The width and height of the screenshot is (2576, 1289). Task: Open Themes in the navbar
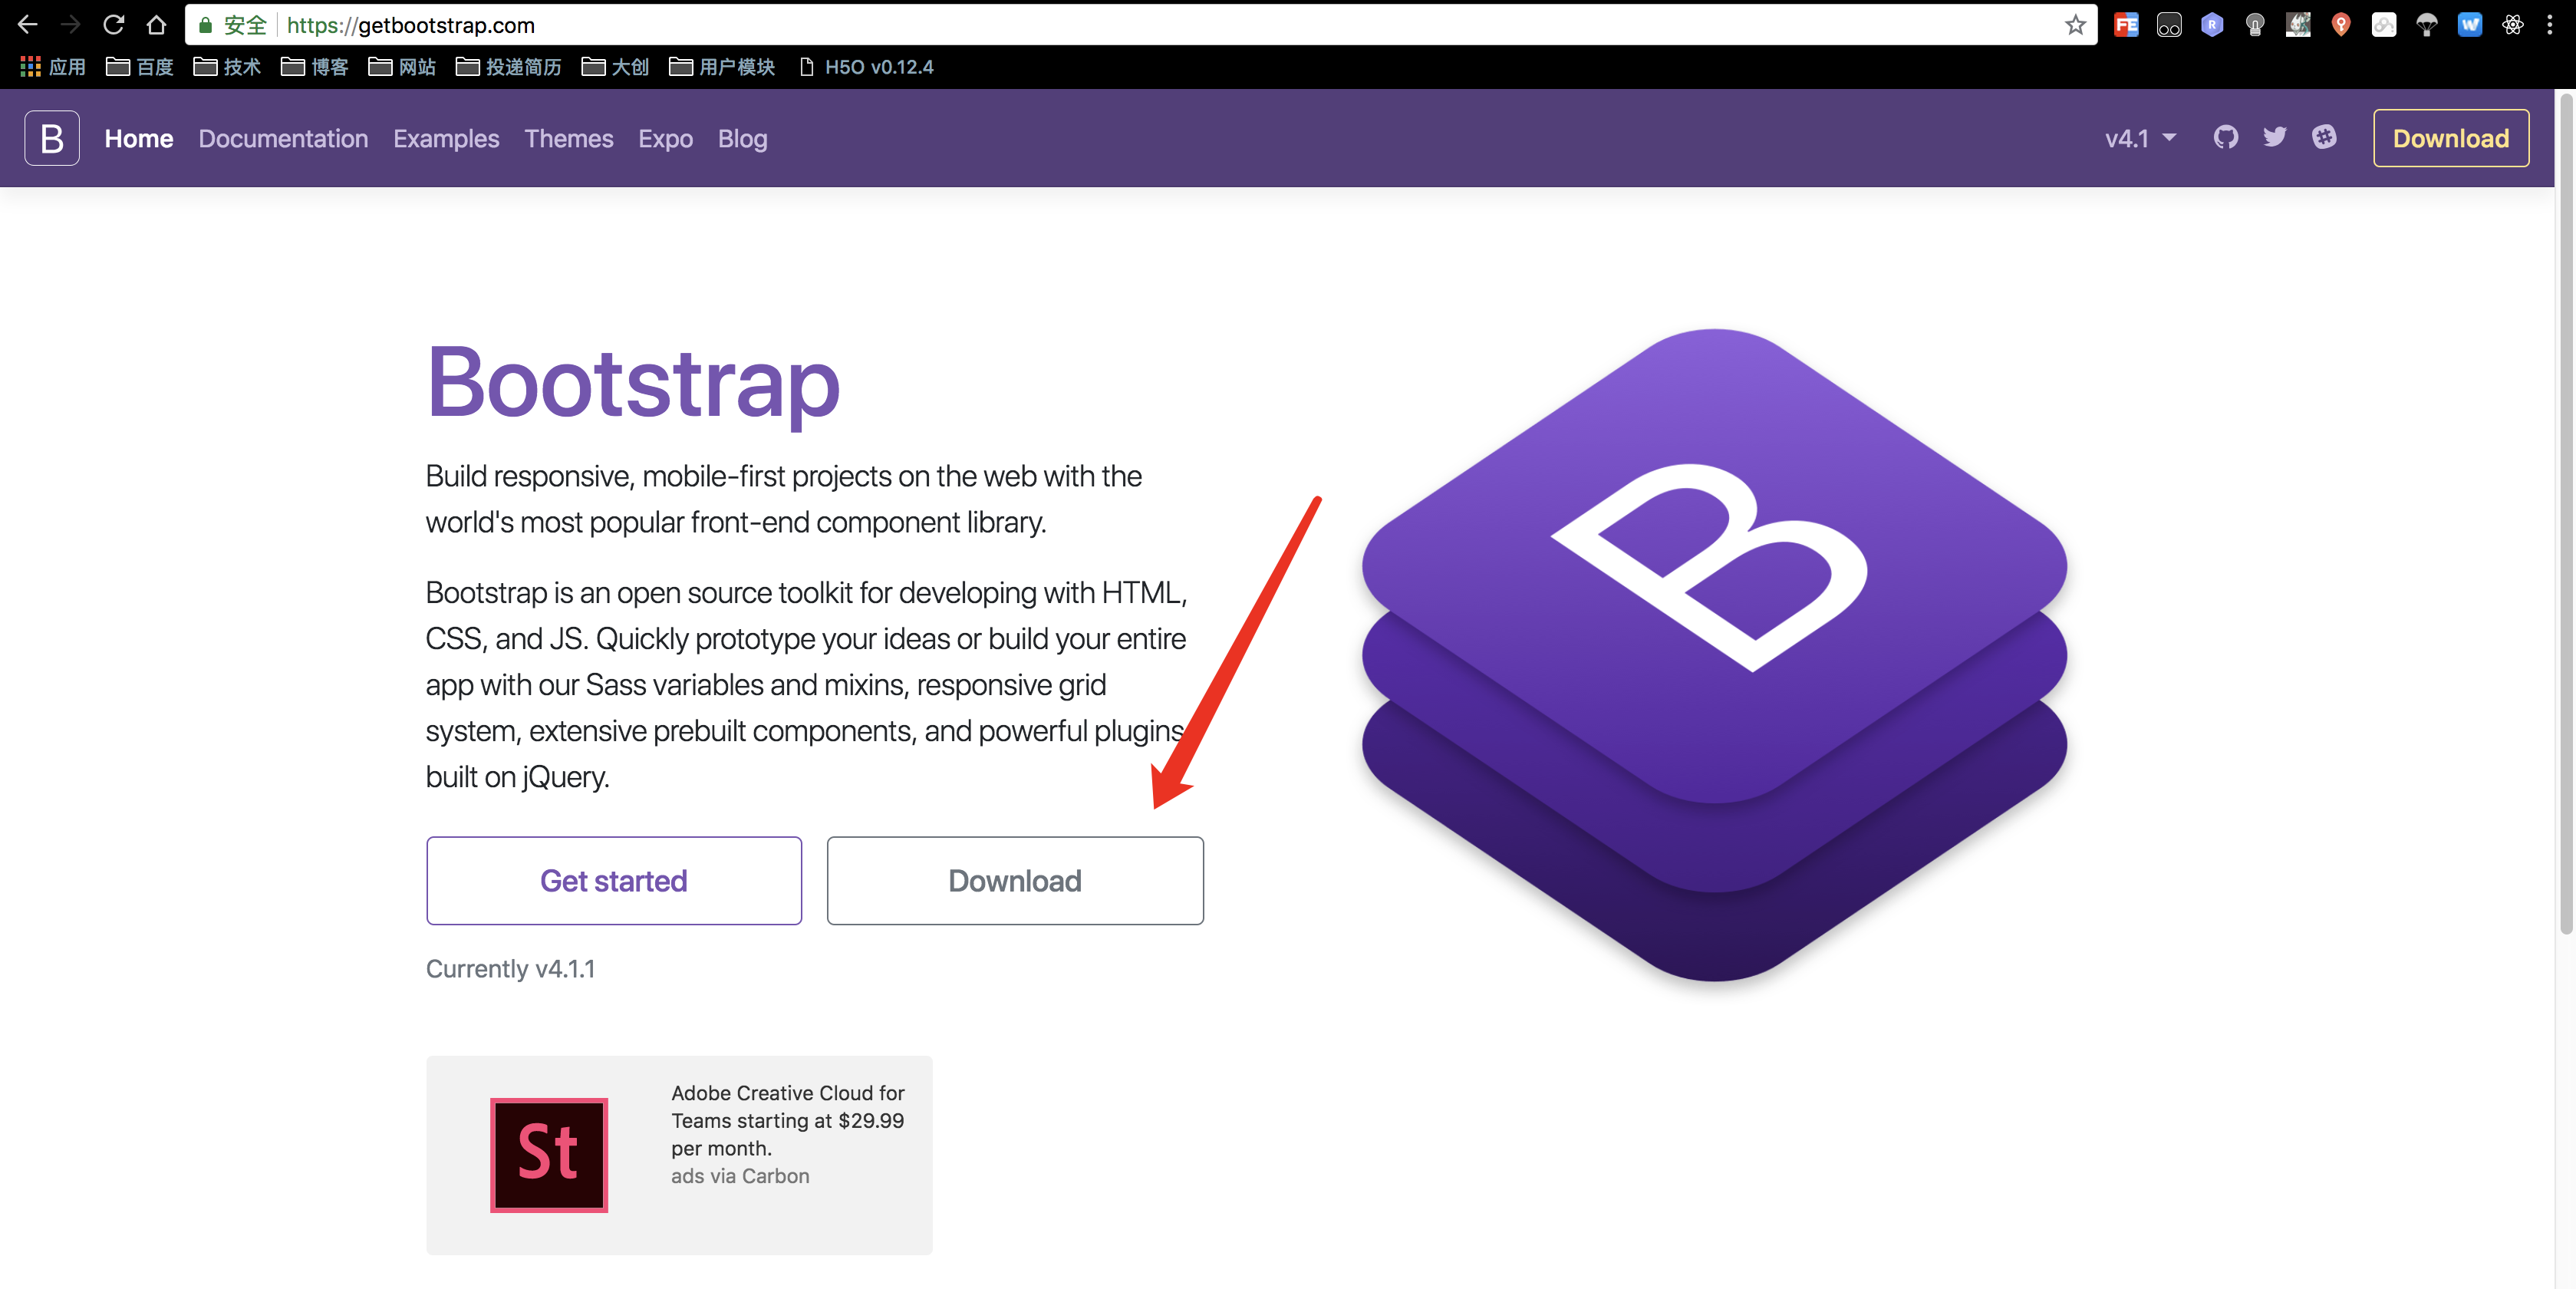569,138
